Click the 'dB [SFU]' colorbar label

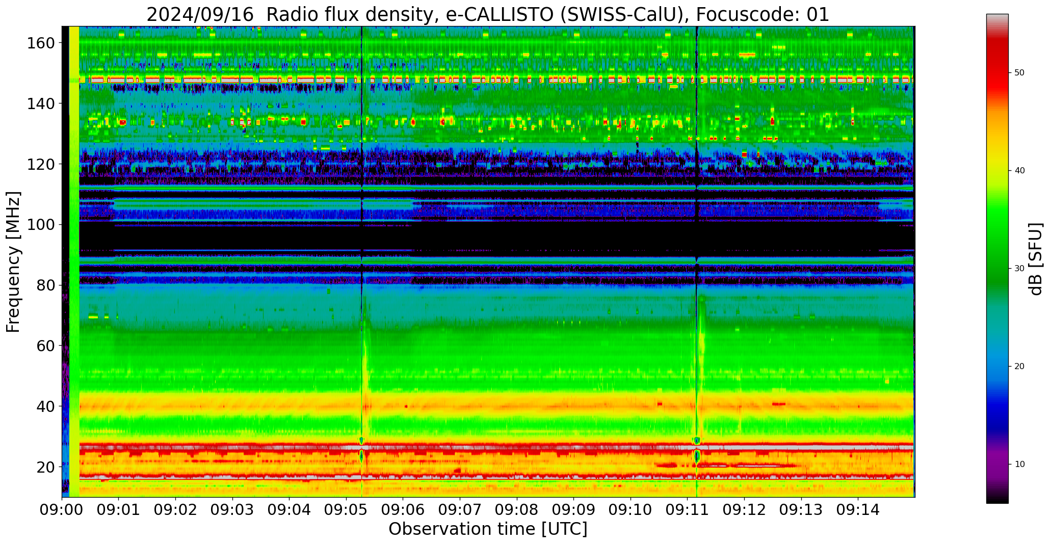tap(1036, 258)
